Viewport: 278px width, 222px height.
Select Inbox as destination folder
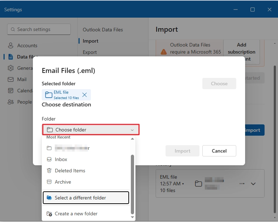[86, 160]
